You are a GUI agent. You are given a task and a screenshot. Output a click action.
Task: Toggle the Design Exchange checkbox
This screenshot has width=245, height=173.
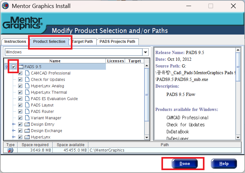[x=20, y=130]
